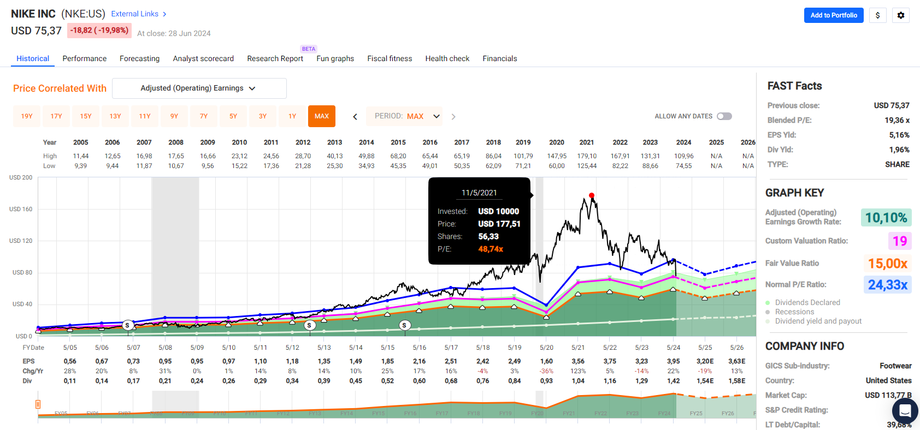Viewport: 920px width, 430px height.
Task: Select the 3Y time range button
Action: tap(263, 116)
